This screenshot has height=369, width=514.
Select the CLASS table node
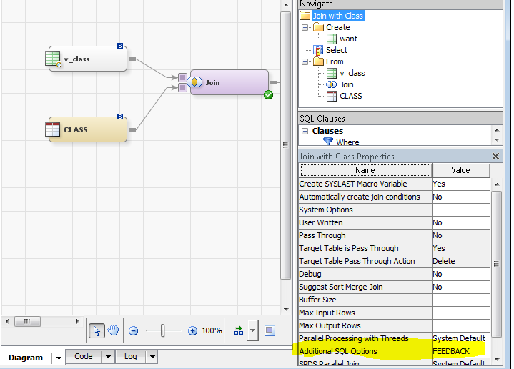pyautogui.click(x=87, y=129)
